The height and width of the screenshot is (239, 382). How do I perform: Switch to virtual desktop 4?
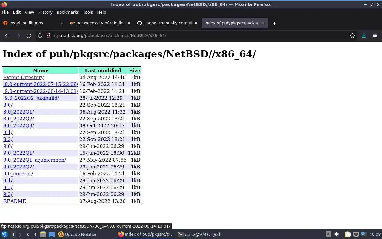click(35, 235)
